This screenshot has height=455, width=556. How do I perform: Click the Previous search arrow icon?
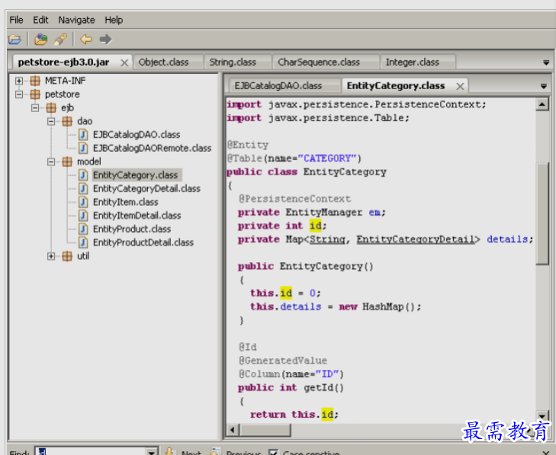(215, 451)
